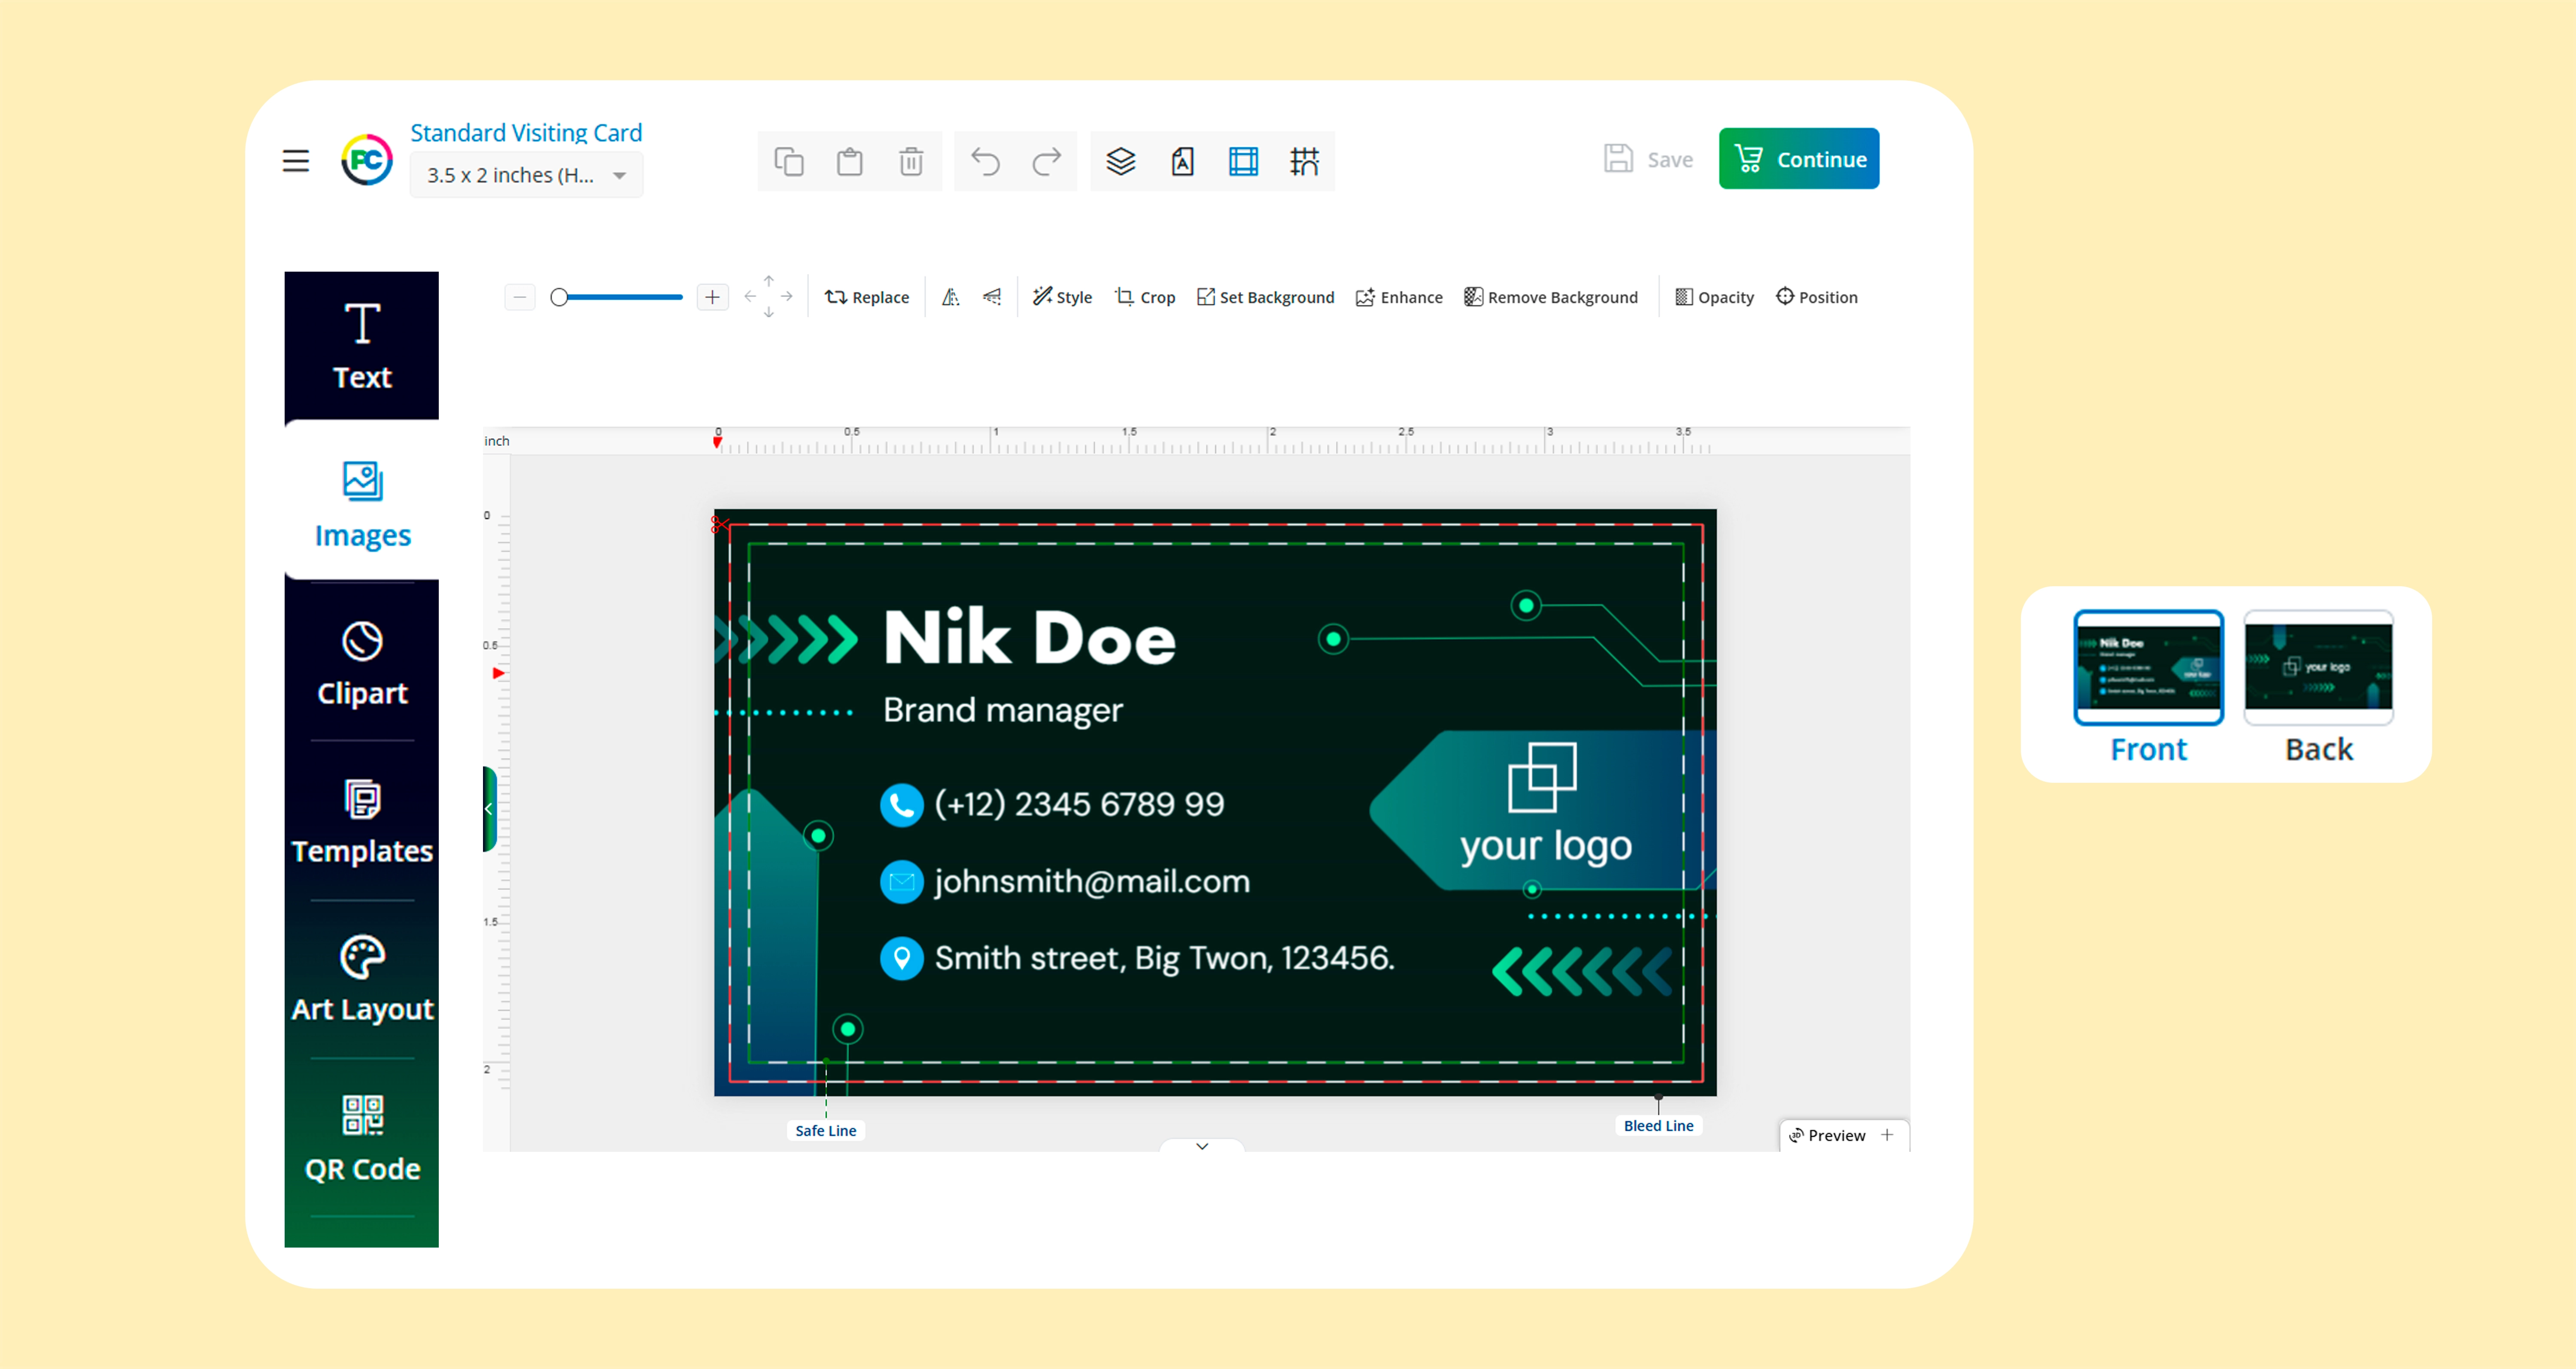
Task: Decrease zoom with minus button
Action: [519, 297]
